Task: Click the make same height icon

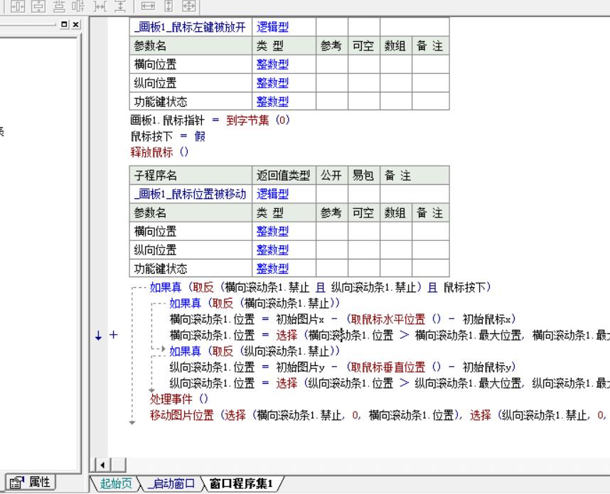Action: click(x=168, y=6)
